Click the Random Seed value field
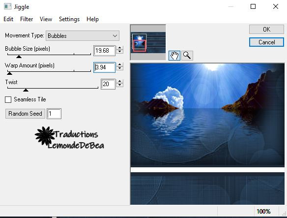The width and height of the screenshot is (287, 218). (x=54, y=114)
